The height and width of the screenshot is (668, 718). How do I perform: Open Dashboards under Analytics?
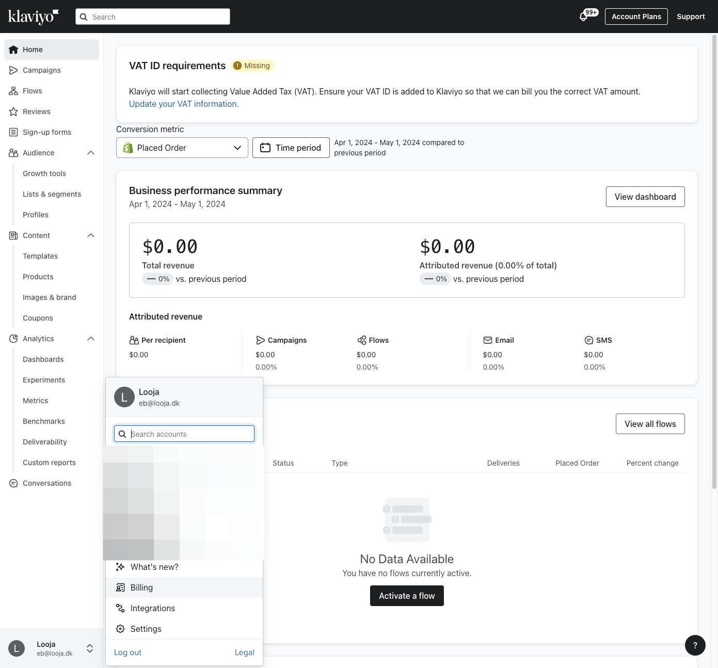[43, 359]
